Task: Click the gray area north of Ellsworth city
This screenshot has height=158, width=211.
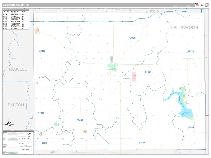Action: click(112, 59)
